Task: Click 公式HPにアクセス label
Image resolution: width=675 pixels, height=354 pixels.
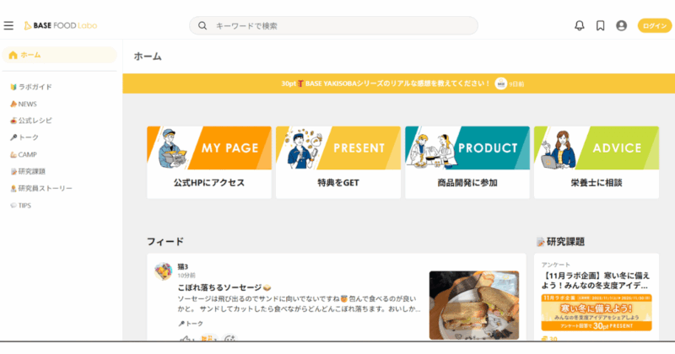Action: point(209,183)
